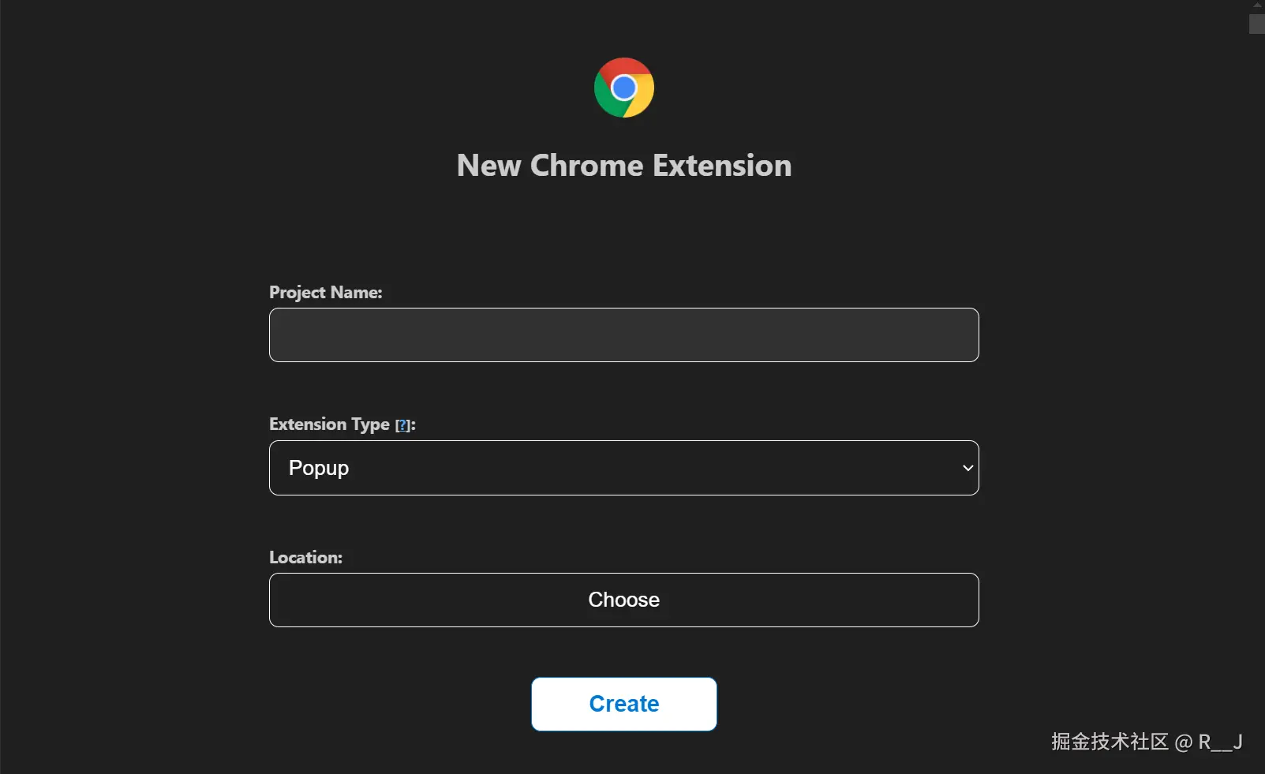Click the scrollbar up arrow
Screen dimensions: 1265x774
[x=1257, y=5]
